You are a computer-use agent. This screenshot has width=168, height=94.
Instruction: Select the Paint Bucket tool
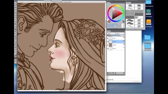click(15, 7)
